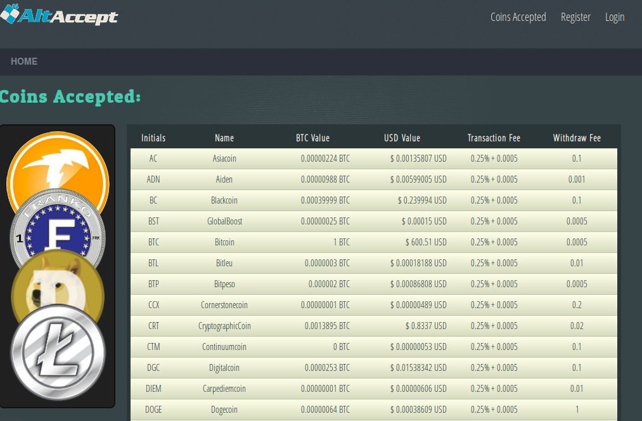The width and height of the screenshot is (642, 421).
Task: Select the Carpediemcoin name cell
Action: pos(224,388)
